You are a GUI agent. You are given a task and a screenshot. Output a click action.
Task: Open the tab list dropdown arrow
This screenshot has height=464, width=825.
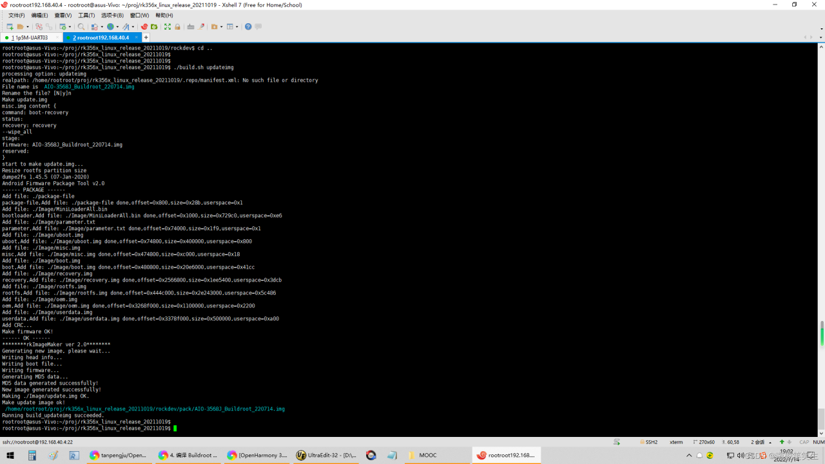(820, 37)
